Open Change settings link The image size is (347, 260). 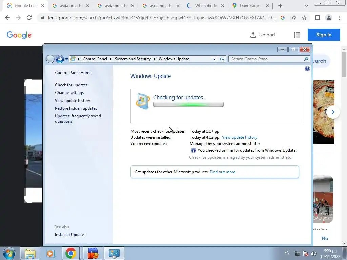(x=69, y=93)
